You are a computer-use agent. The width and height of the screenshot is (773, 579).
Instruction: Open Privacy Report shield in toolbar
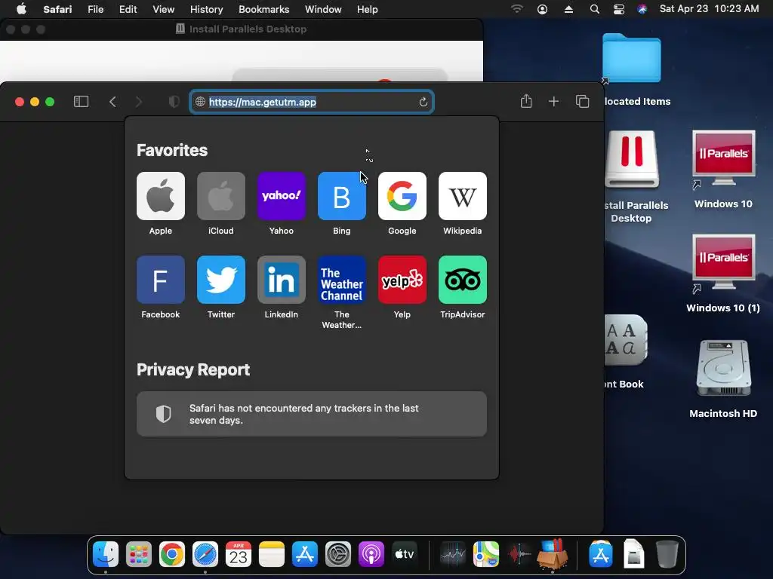click(x=174, y=102)
